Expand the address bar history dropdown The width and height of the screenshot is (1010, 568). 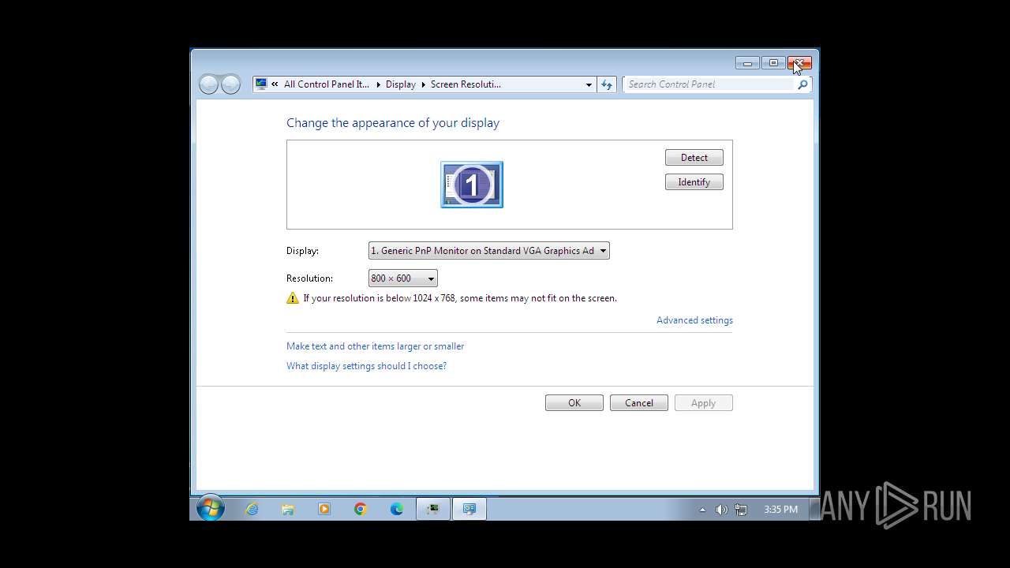589,84
